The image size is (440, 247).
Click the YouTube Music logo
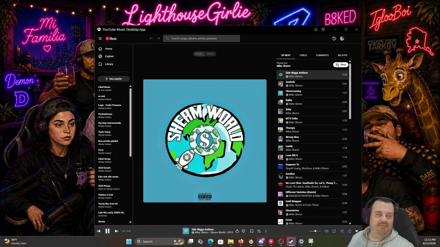pos(111,39)
